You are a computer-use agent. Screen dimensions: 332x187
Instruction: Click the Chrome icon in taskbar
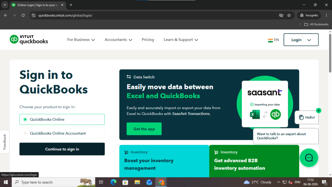pos(161,182)
